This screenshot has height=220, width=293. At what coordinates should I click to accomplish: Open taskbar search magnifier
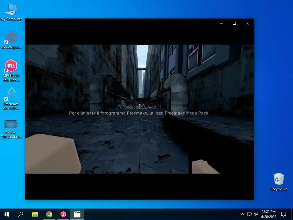coord(21,214)
